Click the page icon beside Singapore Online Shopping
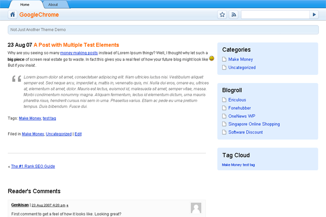 point(224,124)
